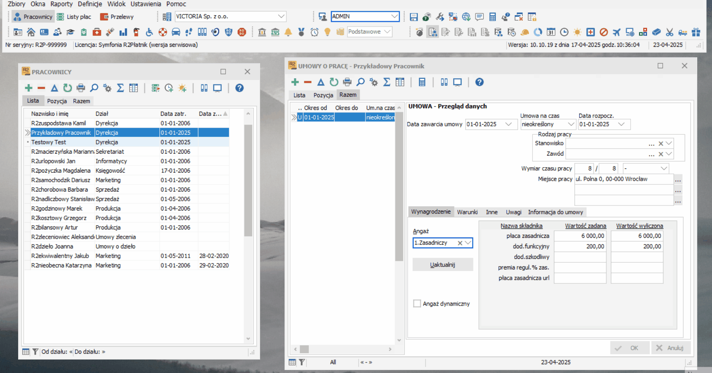This screenshot has width=712, height=373.
Task: Expand the Podstawowe dropdown
Action: (387, 32)
